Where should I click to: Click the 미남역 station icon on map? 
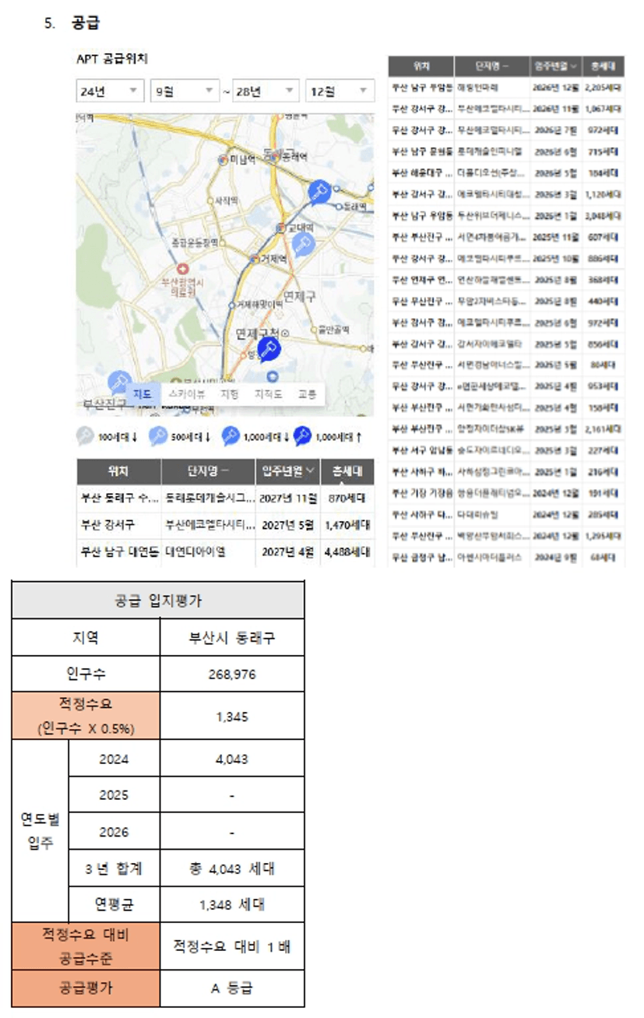pyautogui.click(x=223, y=160)
